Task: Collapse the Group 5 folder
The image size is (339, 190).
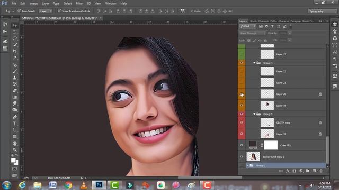Action: (254, 114)
